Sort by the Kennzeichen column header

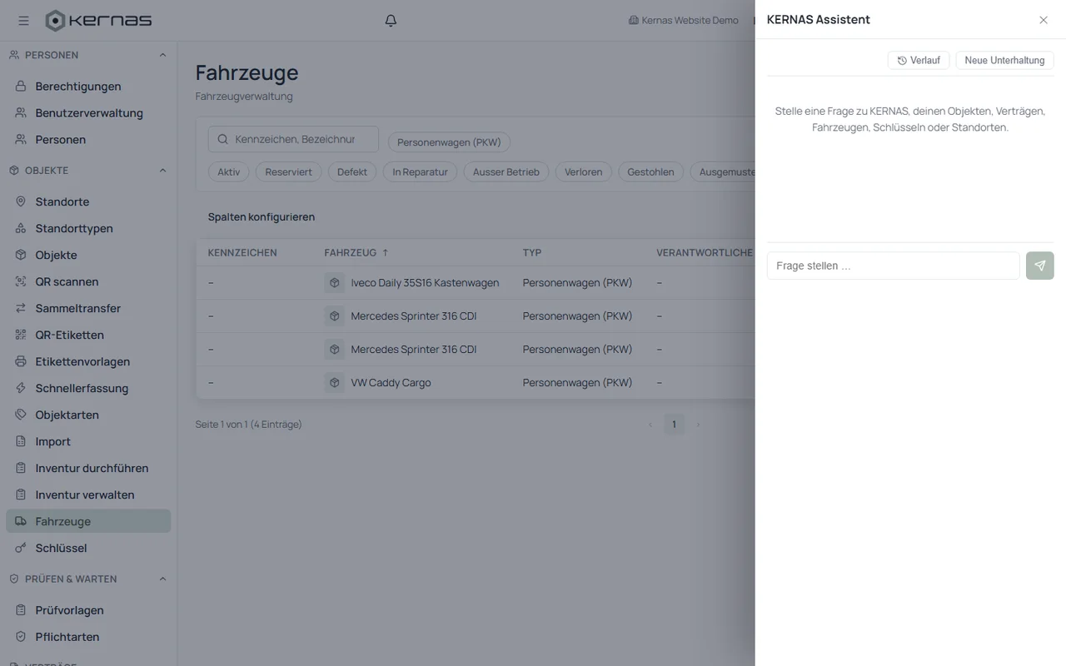coord(242,252)
